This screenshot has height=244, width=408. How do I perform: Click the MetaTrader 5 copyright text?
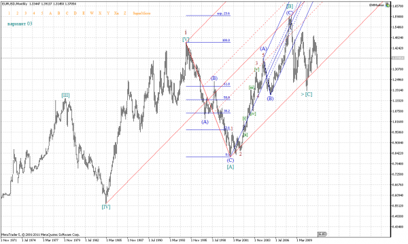click(41, 235)
